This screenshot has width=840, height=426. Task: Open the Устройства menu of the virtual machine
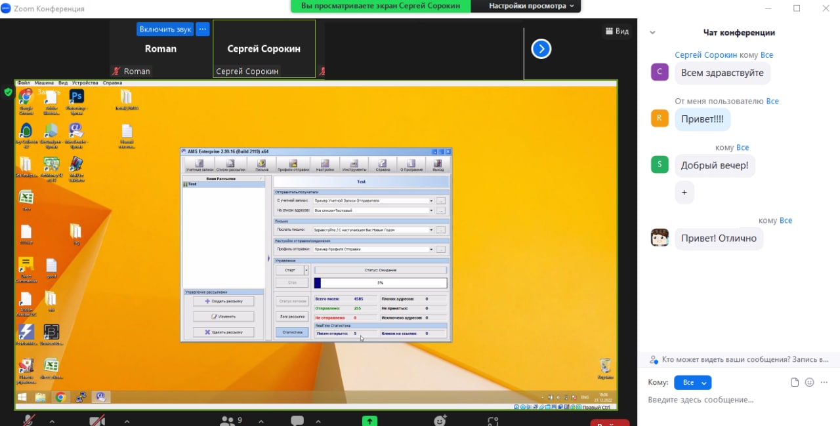pyautogui.click(x=85, y=83)
